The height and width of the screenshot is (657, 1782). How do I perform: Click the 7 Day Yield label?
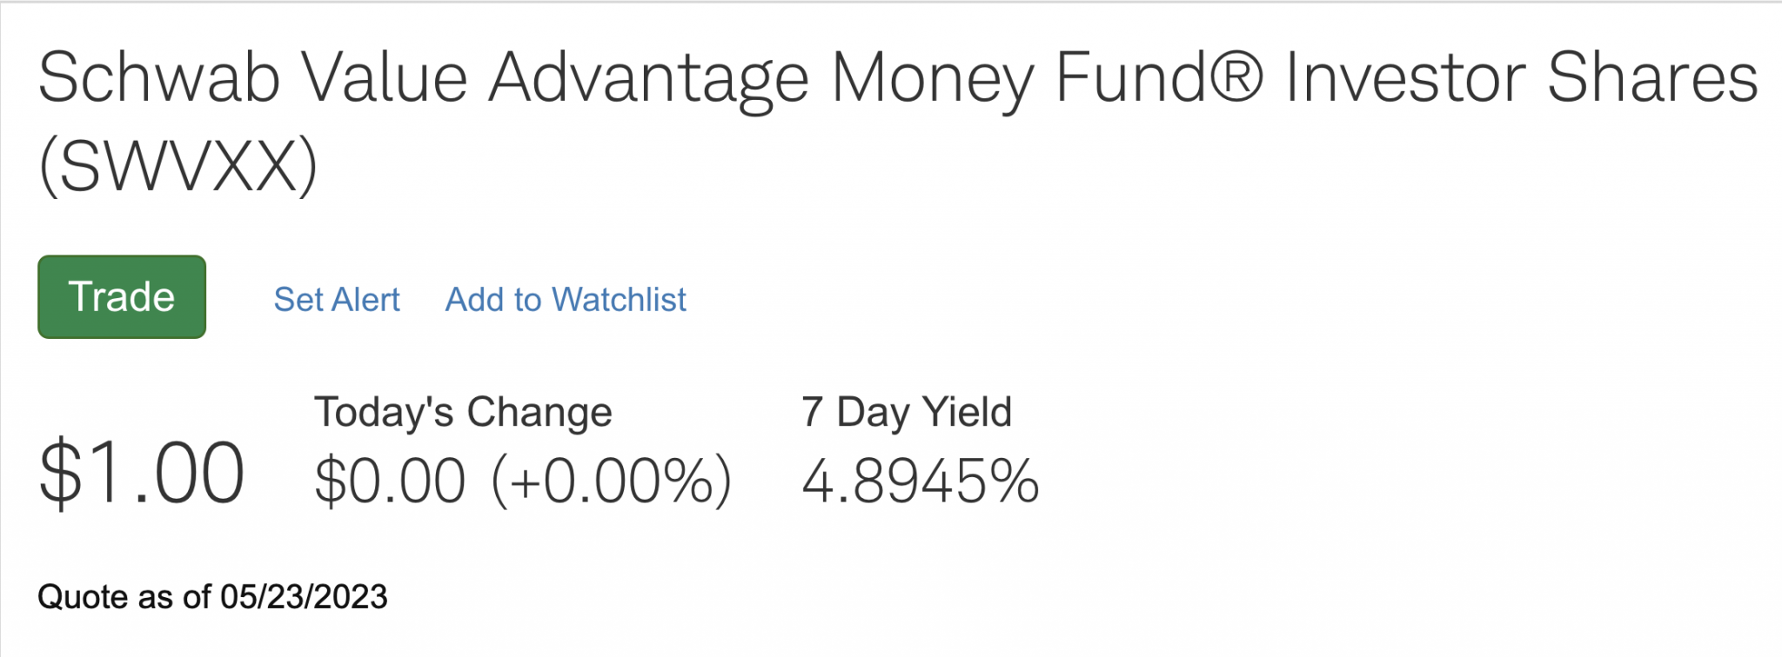(x=907, y=412)
